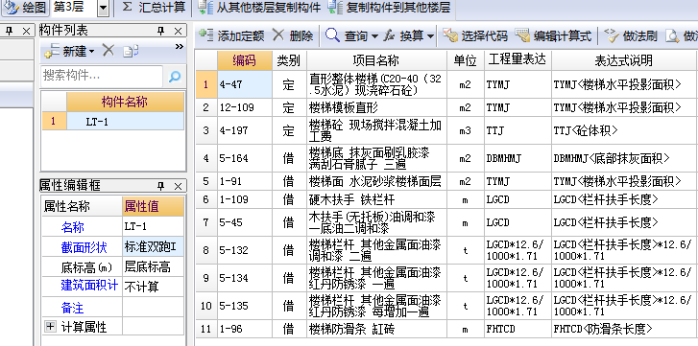Click the 构件名称 column header
Image resolution: width=698 pixels, height=346 pixels.
(x=125, y=103)
